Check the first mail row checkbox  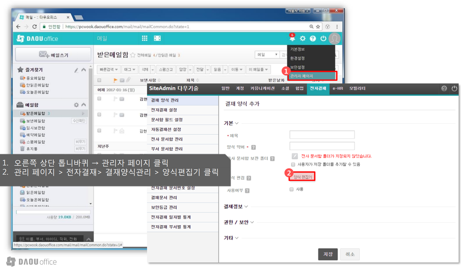click(x=99, y=99)
